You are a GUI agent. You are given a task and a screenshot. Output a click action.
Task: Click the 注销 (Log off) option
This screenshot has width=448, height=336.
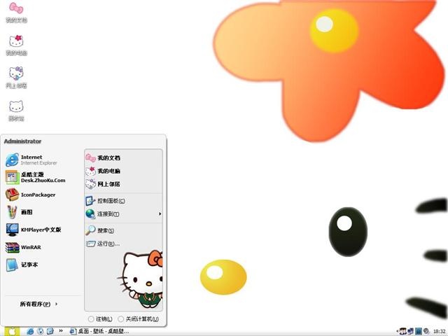(x=100, y=319)
